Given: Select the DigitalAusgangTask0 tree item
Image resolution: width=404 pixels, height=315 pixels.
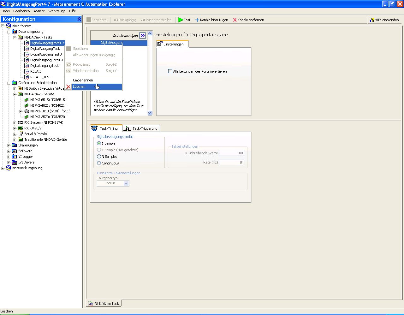Looking at the screenshot, I should (x=46, y=54).
